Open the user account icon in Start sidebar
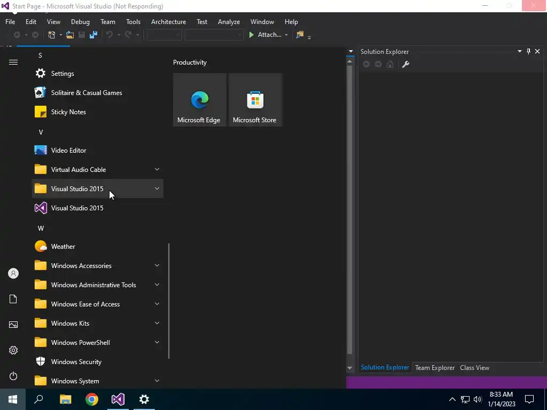 click(x=13, y=273)
